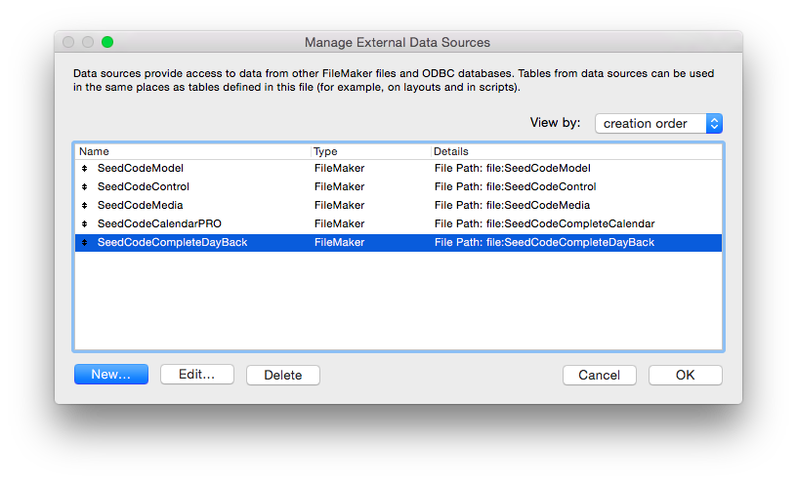The width and height of the screenshot is (797, 482).
Task: Select the SeedCodeCompleteDayBack data source name
Action: pyautogui.click(x=172, y=242)
